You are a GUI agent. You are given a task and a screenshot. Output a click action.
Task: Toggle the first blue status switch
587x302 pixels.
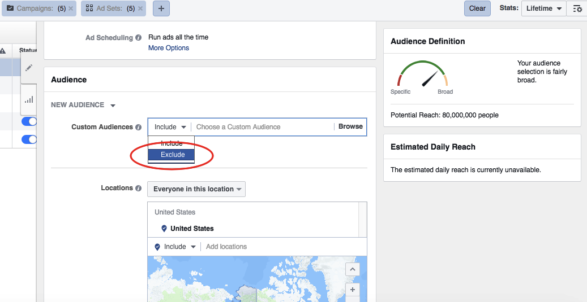(x=29, y=121)
